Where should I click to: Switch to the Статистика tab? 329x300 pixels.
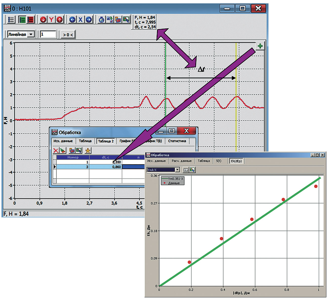tap(177, 141)
